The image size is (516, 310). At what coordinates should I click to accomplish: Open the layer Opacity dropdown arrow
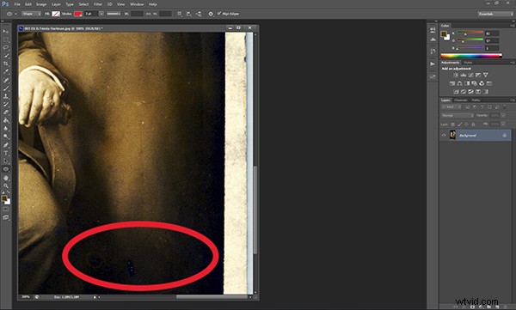coord(503,115)
